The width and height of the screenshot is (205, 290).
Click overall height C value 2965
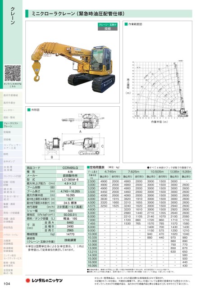70,230
